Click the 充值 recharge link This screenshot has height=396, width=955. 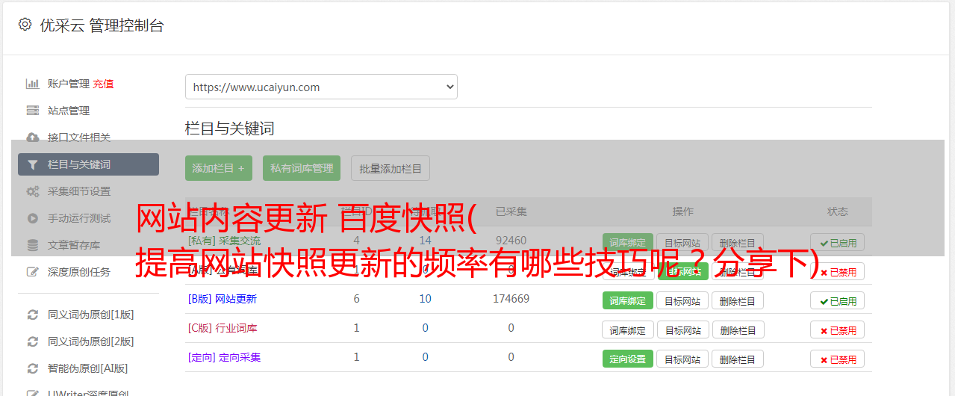[x=104, y=84]
